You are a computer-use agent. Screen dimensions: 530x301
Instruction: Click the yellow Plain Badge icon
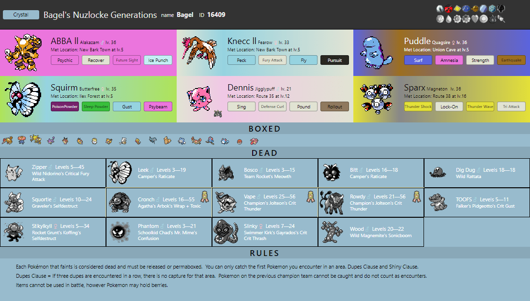pos(457,8)
